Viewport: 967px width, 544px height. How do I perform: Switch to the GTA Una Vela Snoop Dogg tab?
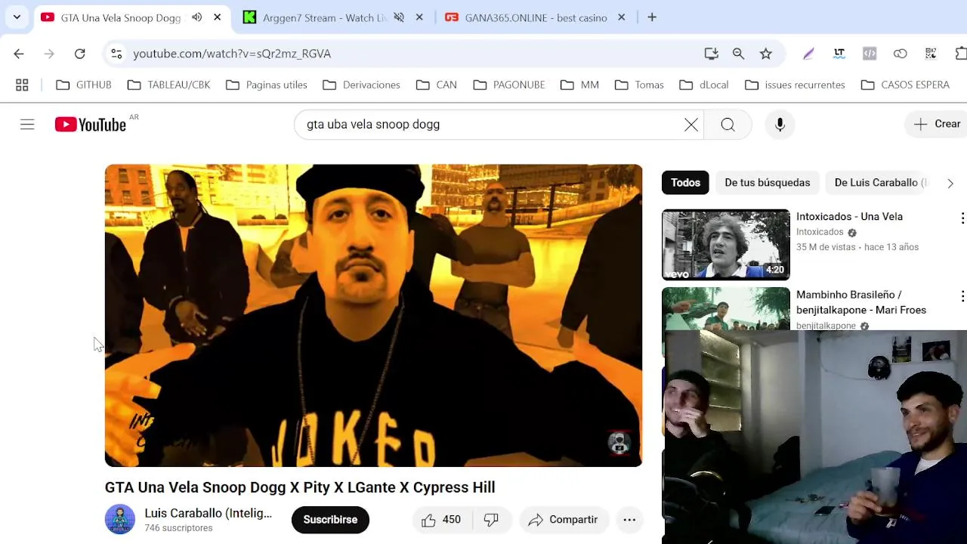pyautogui.click(x=120, y=17)
